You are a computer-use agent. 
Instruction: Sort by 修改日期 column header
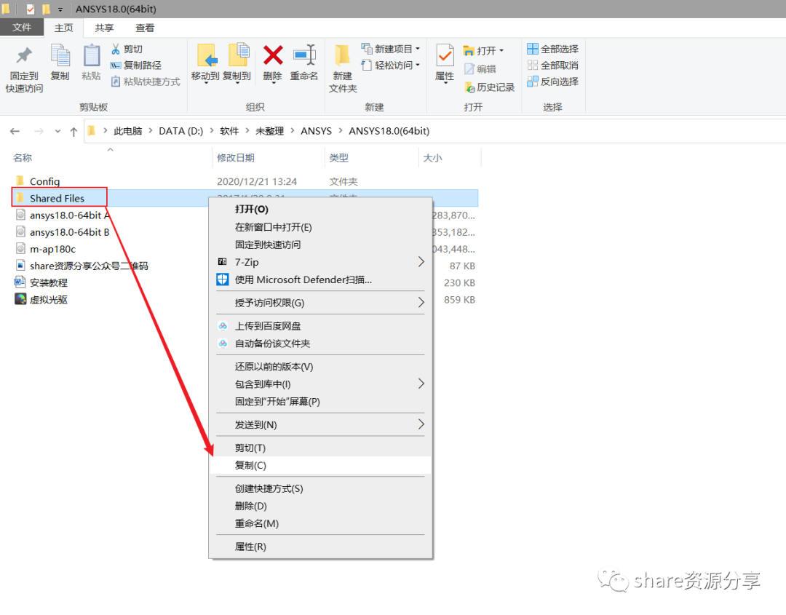tap(236, 158)
